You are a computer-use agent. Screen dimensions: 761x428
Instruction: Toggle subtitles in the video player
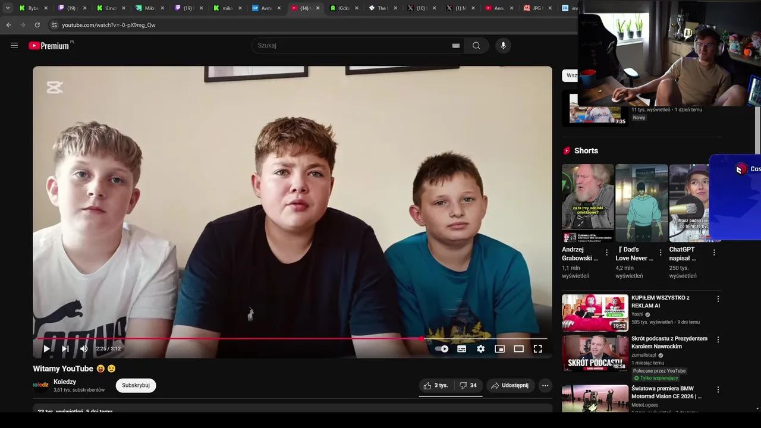click(x=461, y=349)
